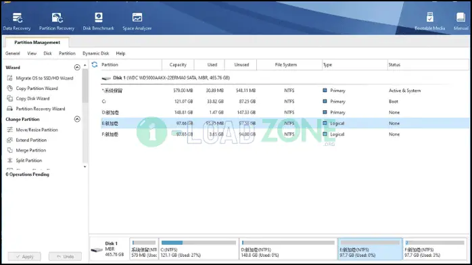Sort by the Status column header
The width and height of the screenshot is (472, 265).
(428, 65)
